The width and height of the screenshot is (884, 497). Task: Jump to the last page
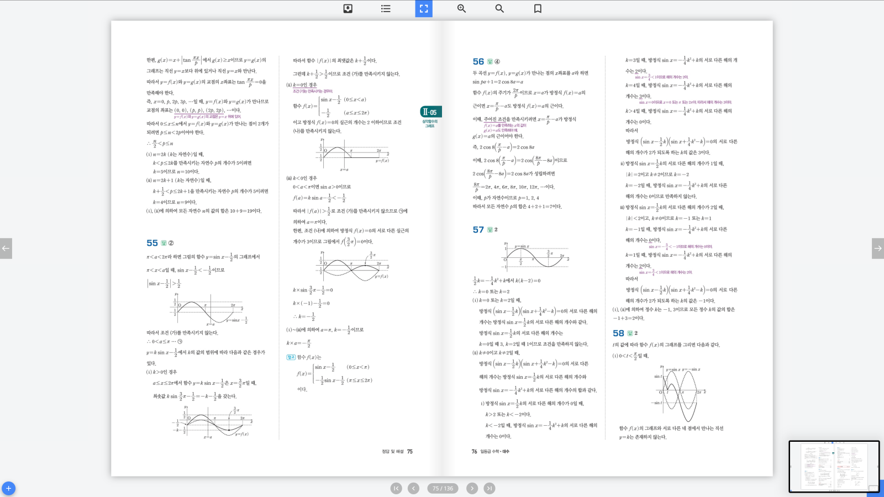(490, 488)
